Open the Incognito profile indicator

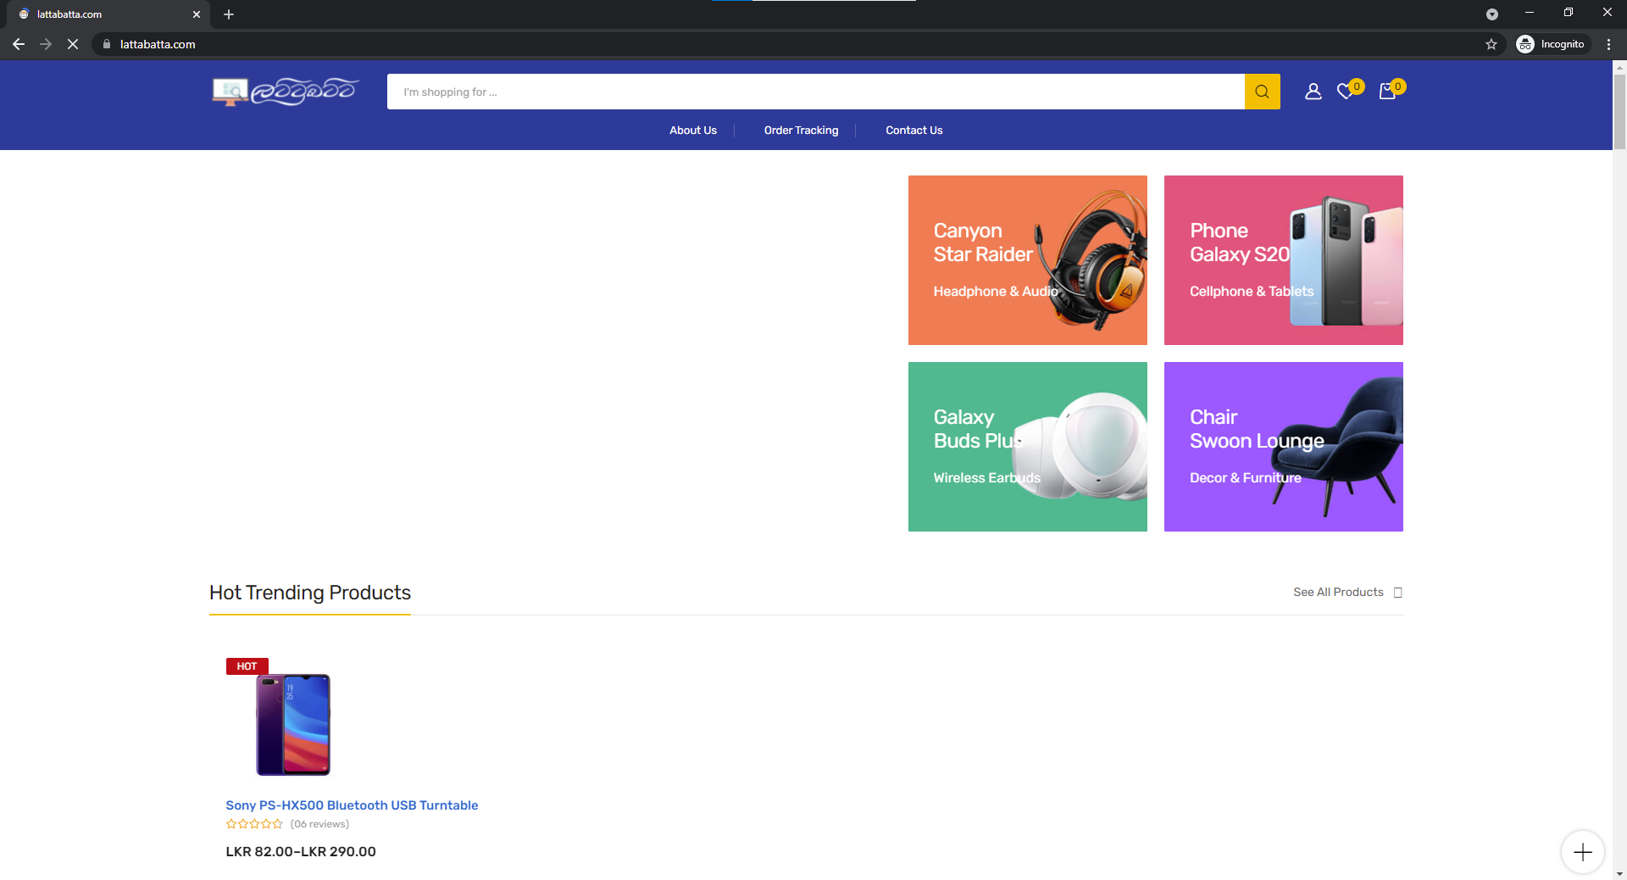coord(1552,44)
